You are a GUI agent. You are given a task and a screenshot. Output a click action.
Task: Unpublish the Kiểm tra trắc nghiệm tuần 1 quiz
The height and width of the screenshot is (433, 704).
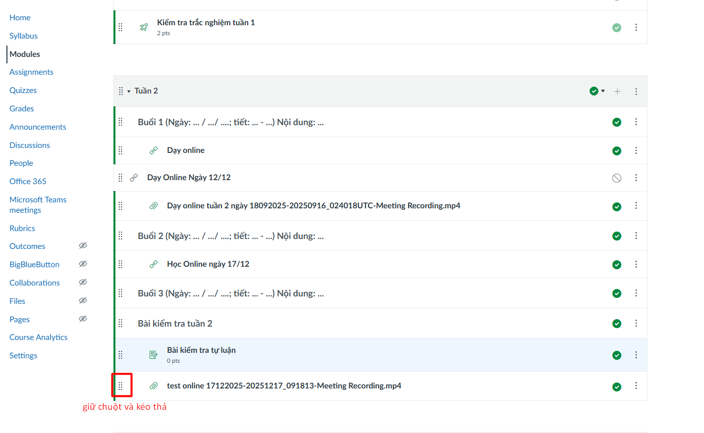617,28
